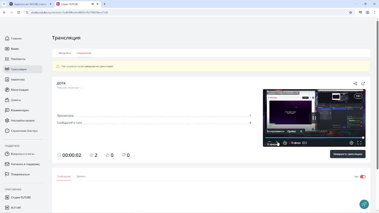Bookmark this page with the star icon
379x213 pixels.
351,12
